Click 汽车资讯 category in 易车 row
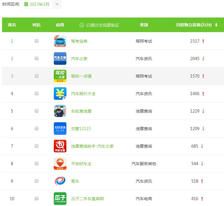Image resolution: width=224 pixels, height=206 pixels. 144,181
